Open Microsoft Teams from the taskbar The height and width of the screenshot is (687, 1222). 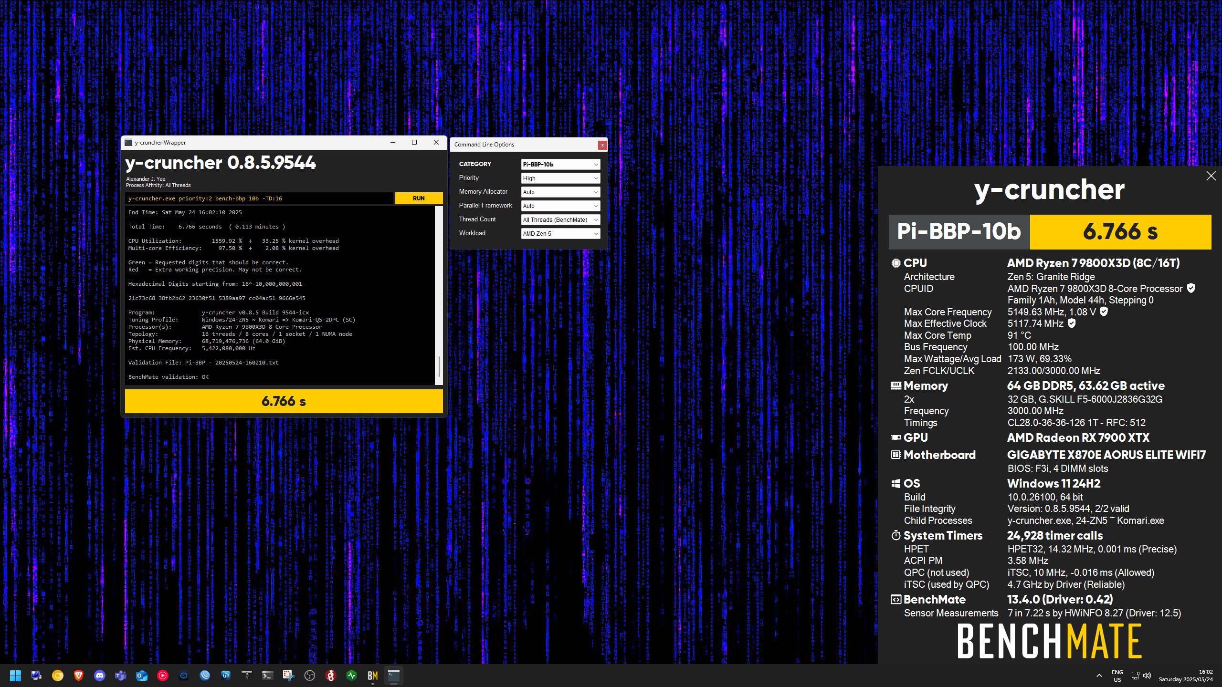(x=121, y=676)
